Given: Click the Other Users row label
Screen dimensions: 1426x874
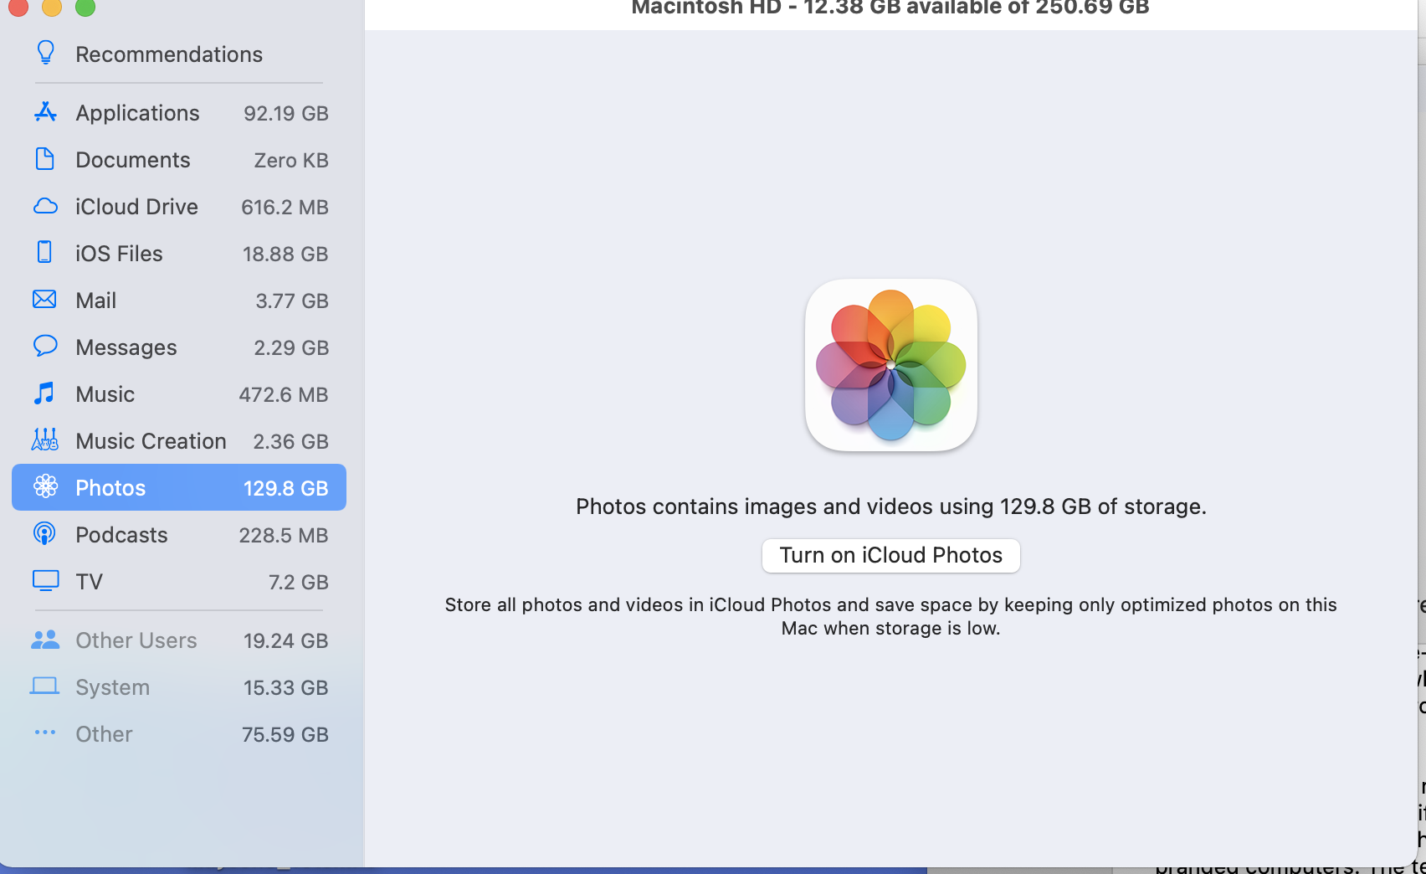Looking at the screenshot, I should (x=136, y=640).
